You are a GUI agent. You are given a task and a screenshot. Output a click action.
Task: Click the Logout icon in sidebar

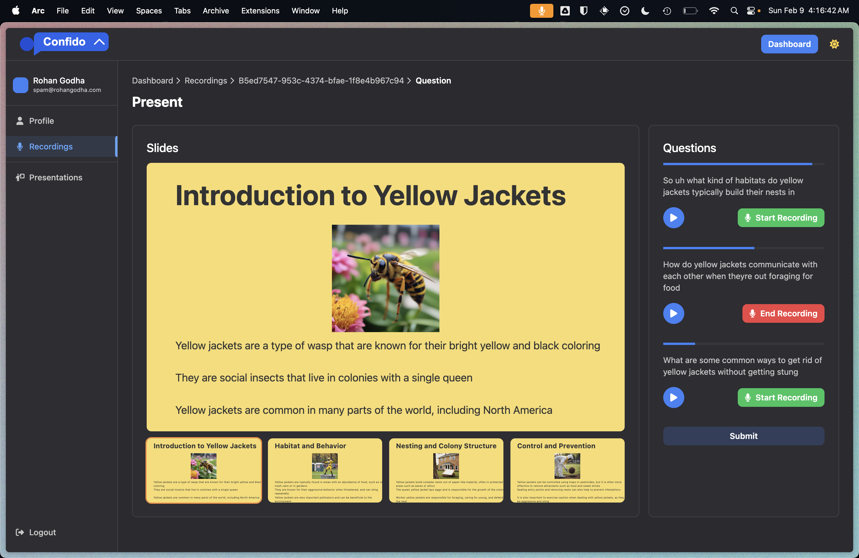pyautogui.click(x=20, y=532)
